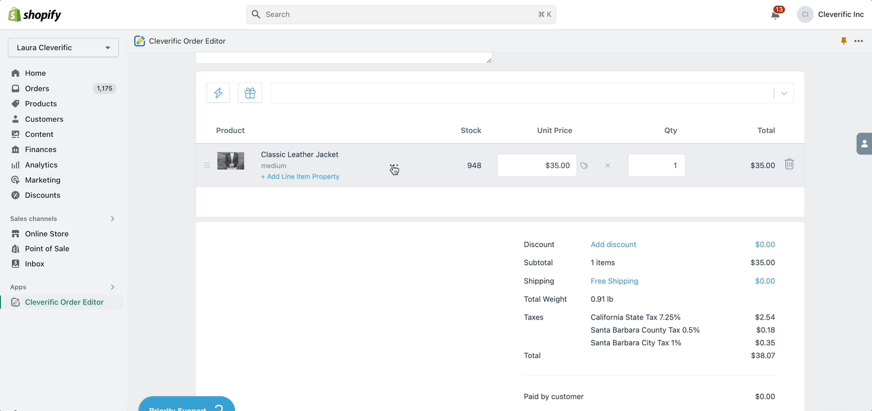Image resolution: width=872 pixels, height=411 pixels.
Task: Open the three-dot more actions menu
Action: coord(859,41)
